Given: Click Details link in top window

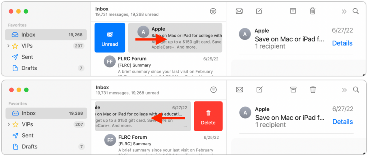Looking at the screenshot, I should (342, 43).
